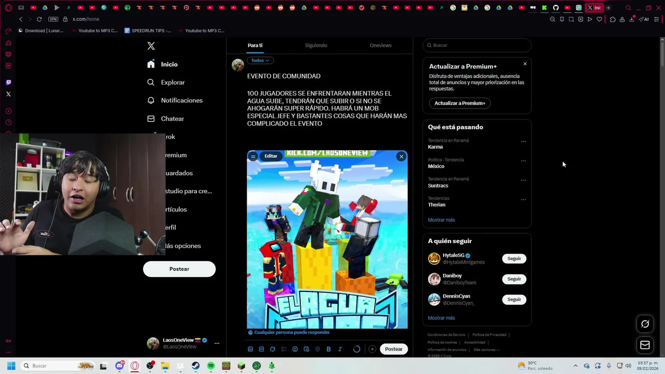The height and width of the screenshot is (374, 665).
Task: Insert a GIF using the GIF icon
Action: point(261,349)
